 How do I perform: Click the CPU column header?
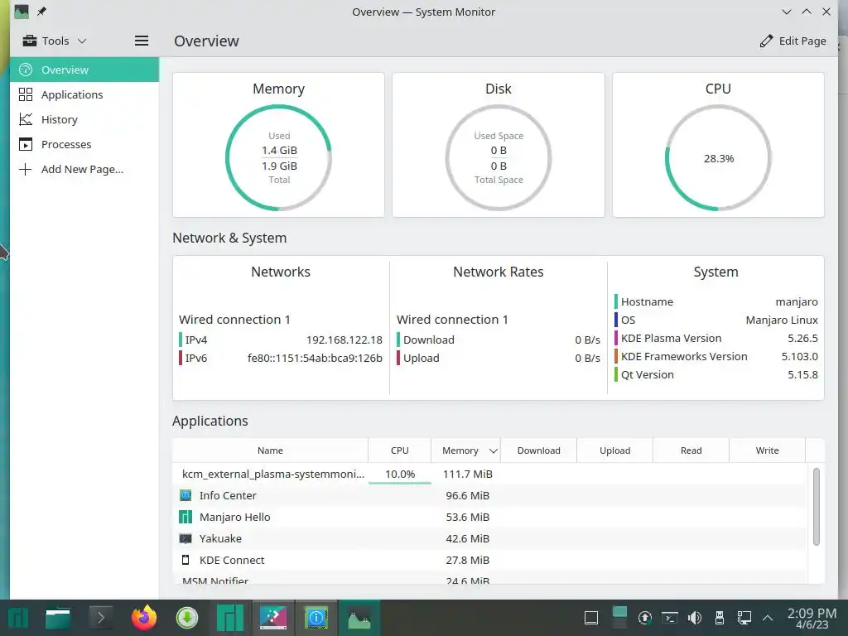(400, 450)
